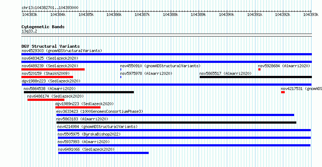The width and height of the screenshot is (322, 167).
Task: Select the black bar under nsv5864538
Action: [x=79, y=92]
